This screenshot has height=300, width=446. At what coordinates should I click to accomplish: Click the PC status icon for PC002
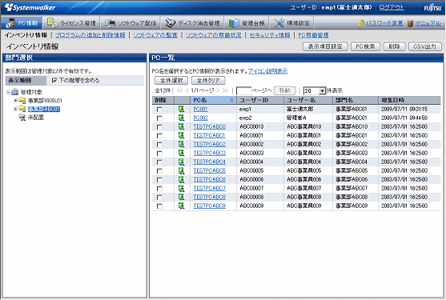pyautogui.click(x=181, y=118)
